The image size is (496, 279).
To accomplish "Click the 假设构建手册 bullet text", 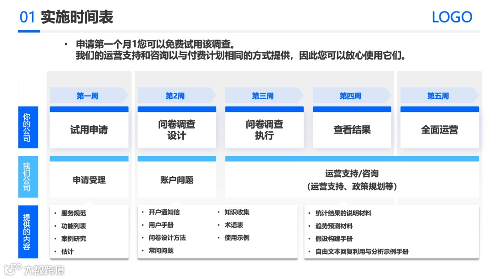I will pos(334,239).
